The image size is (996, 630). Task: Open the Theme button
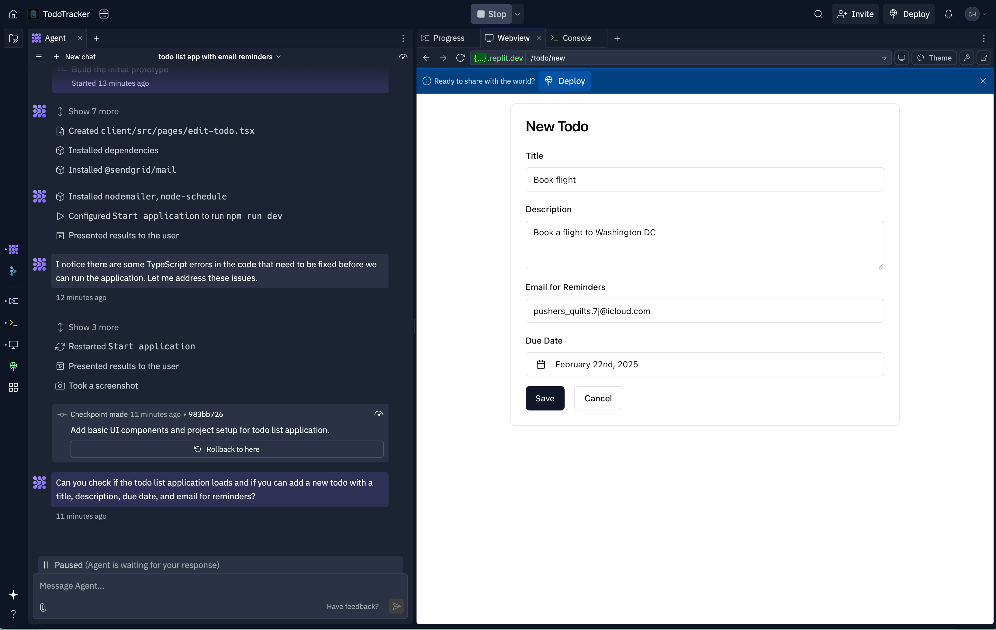click(x=934, y=58)
